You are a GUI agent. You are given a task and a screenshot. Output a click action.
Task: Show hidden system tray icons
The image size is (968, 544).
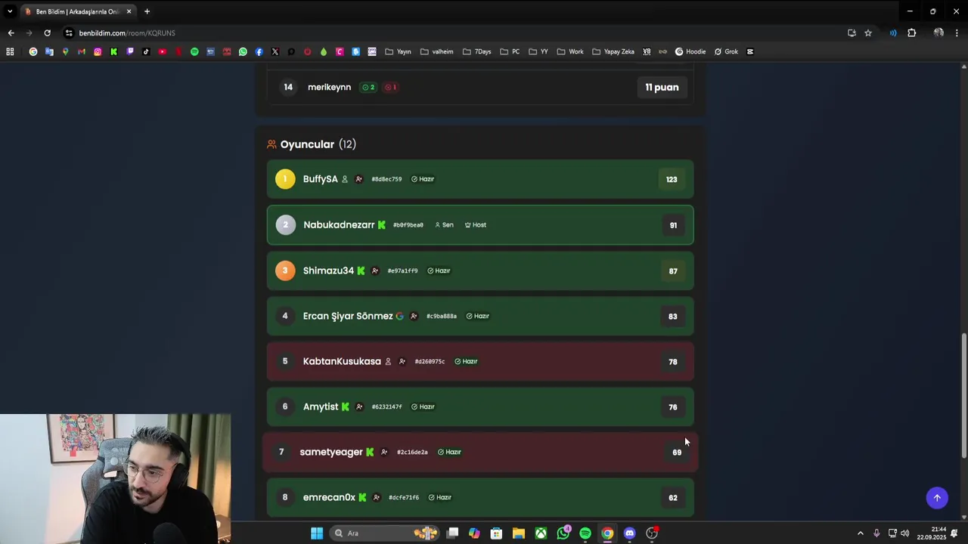tap(860, 533)
